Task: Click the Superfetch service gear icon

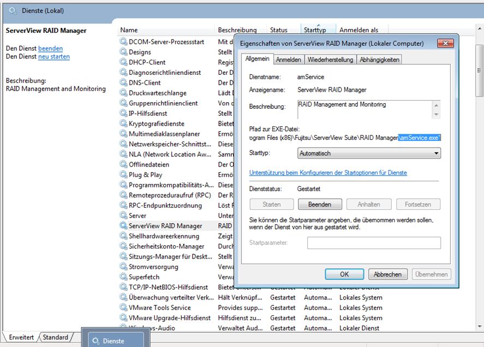Action: tap(123, 277)
